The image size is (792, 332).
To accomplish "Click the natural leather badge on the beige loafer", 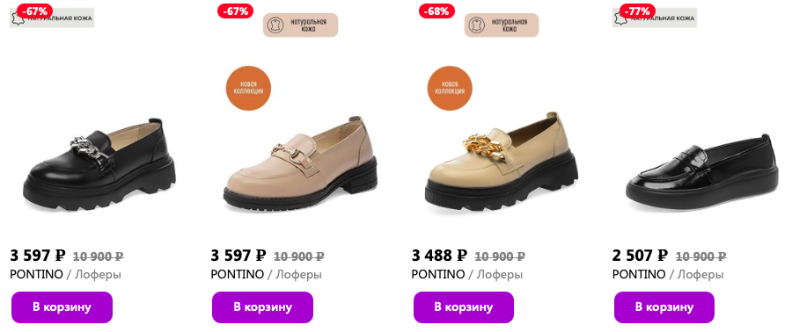I will (x=502, y=25).
